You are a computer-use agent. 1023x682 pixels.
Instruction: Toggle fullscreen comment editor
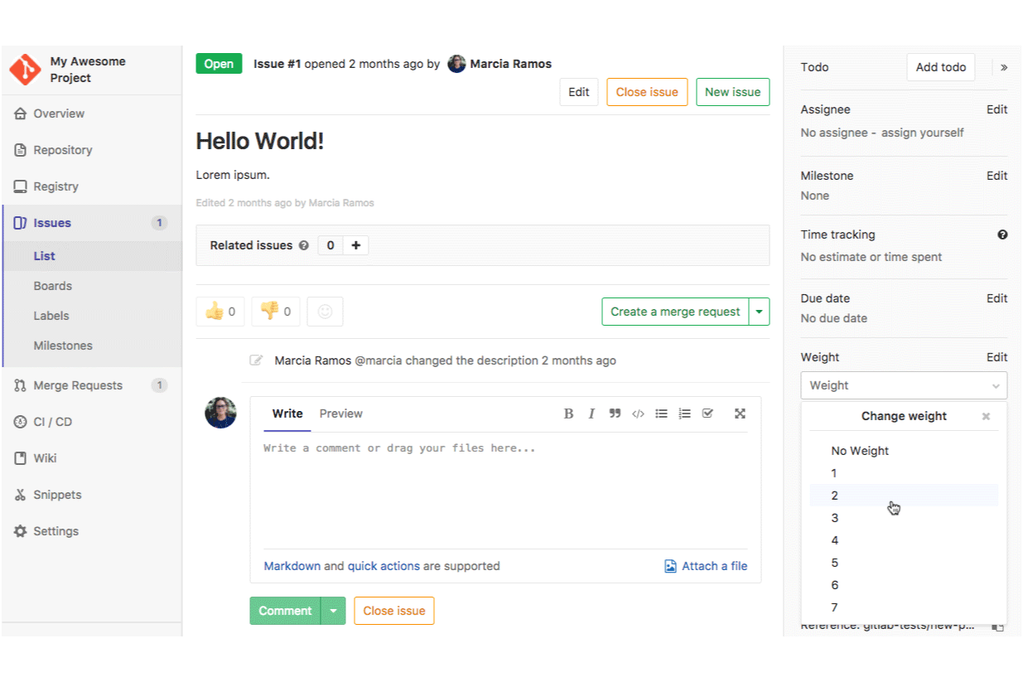tap(741, 414)
